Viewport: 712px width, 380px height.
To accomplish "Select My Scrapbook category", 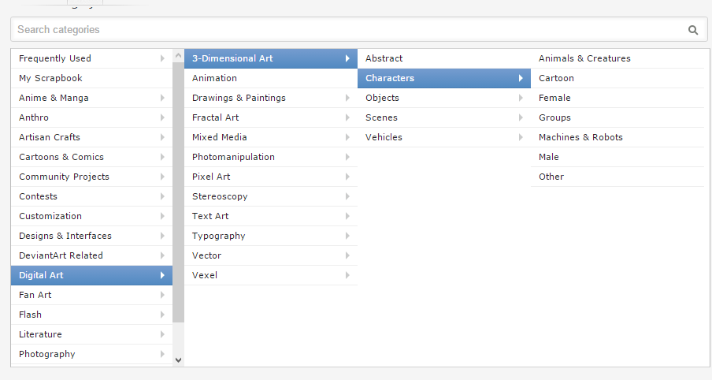I will [x=50, y=78].
